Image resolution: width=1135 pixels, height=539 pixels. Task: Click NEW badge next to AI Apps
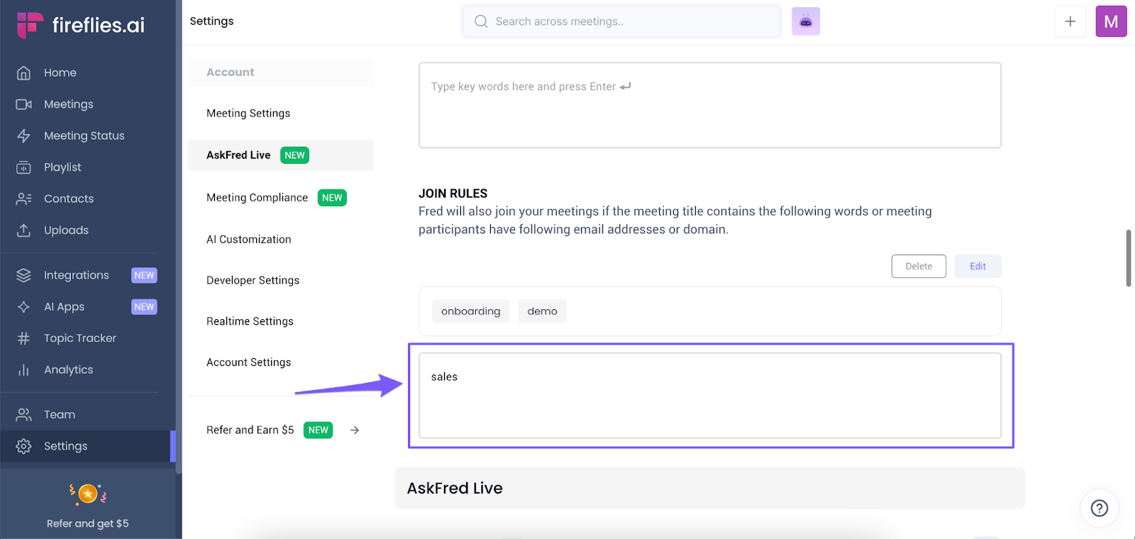point(144,306)
